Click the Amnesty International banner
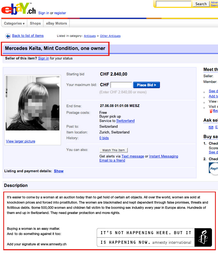Screen dimensions: 218x271 tap(154, 237)
